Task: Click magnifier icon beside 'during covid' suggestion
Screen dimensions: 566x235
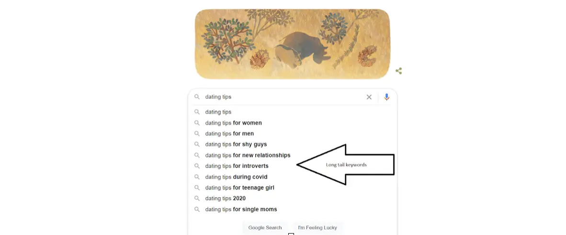Action: pyautogui.click(x=197, y=177)
